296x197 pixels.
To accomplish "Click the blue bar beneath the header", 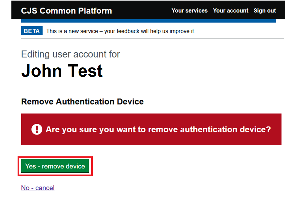I will click(148, 21).
